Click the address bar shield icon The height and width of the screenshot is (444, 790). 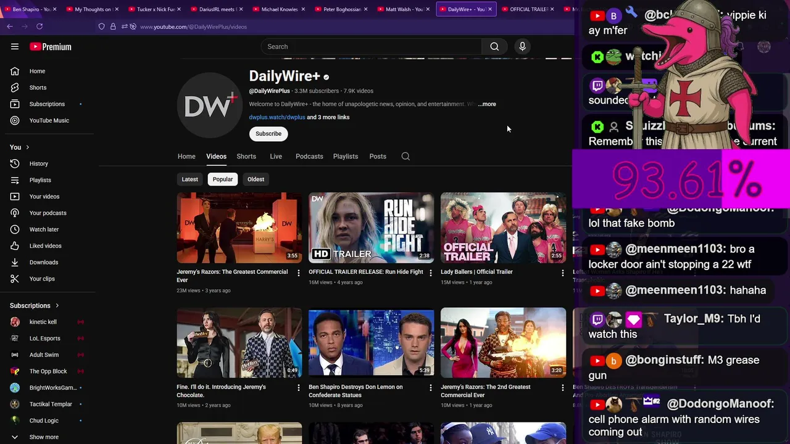102,27
